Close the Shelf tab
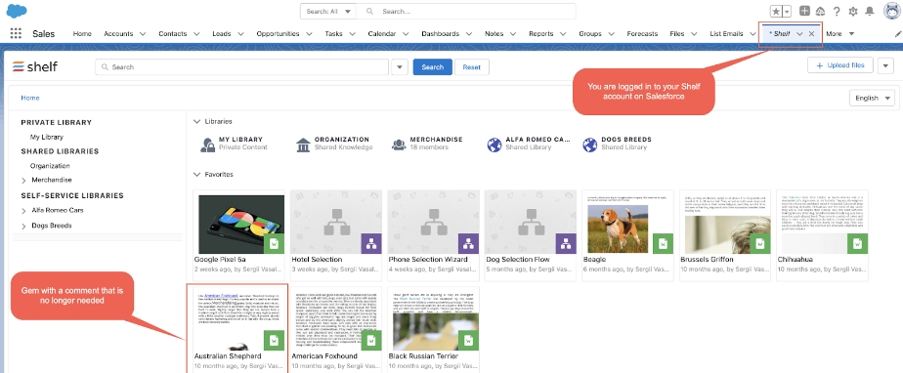903x373 pixels. click(x=811, y=34)
